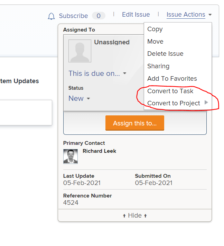224x246 pixels.
Task: Click the up arrow right of Hide
Action: click(146, 216)
